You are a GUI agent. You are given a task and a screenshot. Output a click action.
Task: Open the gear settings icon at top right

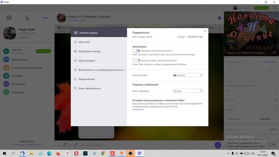click(275, 8)
